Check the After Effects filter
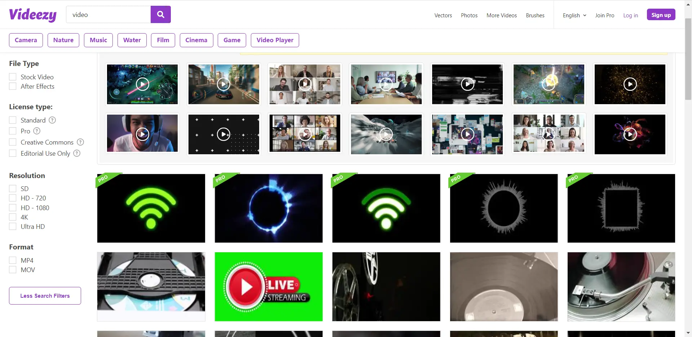The height and width of the screenshot is (337, 692). click(x=13, y=86)
